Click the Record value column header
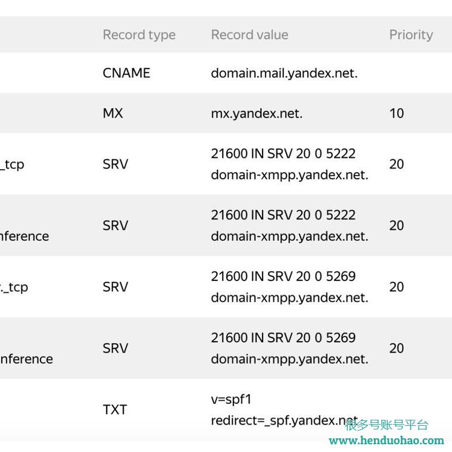Screen dimensions: 452x452 [x=250, y=35]
